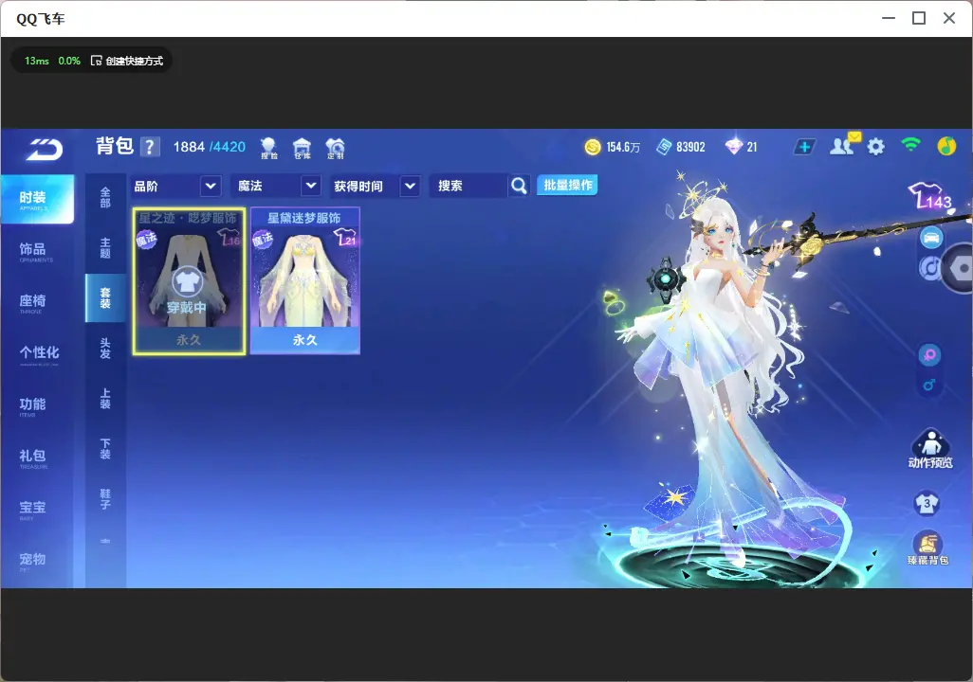
Task: Click the magnifier search icon
Action: tap(519, 186)
